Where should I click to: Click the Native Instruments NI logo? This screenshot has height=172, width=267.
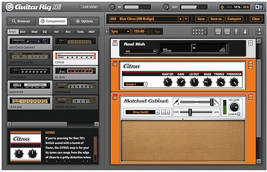click(x=259, y=7)
